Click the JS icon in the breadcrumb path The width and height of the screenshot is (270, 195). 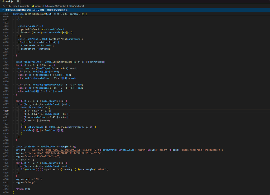33,6
